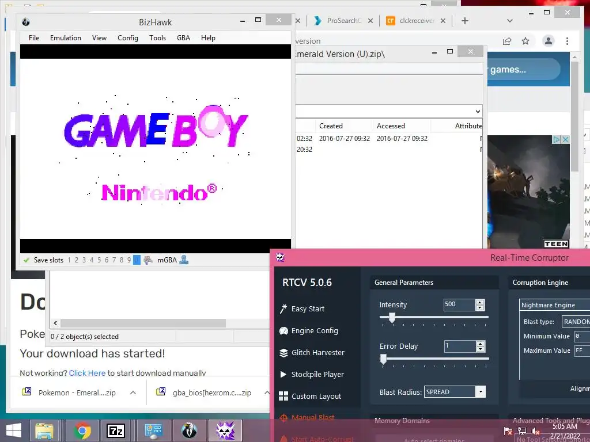Viewport: 590px width, 442px height.
Task: Close the ad with X icon
Action: pyautogui.click(x=565, y=139)
